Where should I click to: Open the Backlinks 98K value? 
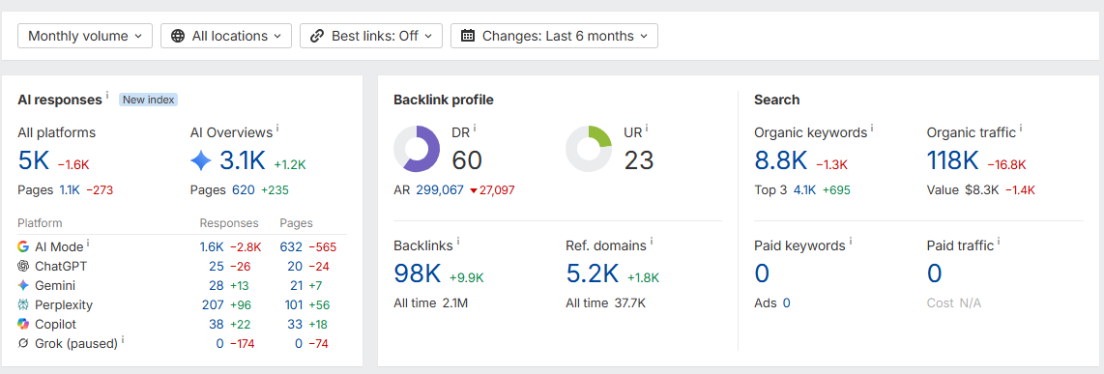(419, 273)
